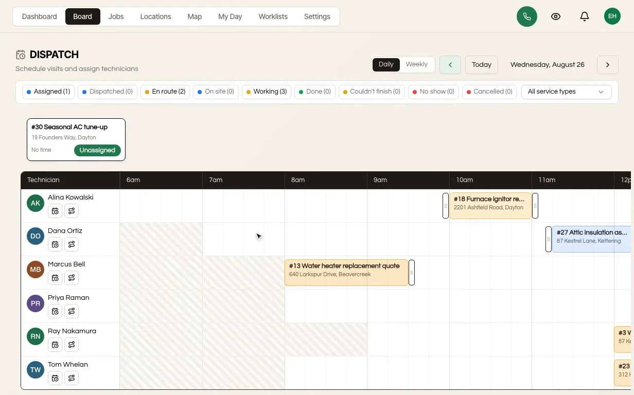Image resolution: width=634 pixels, height=395 pixels.
Task: Toggle the Couldn't finish (0) filter
Action: pos(372,92)
